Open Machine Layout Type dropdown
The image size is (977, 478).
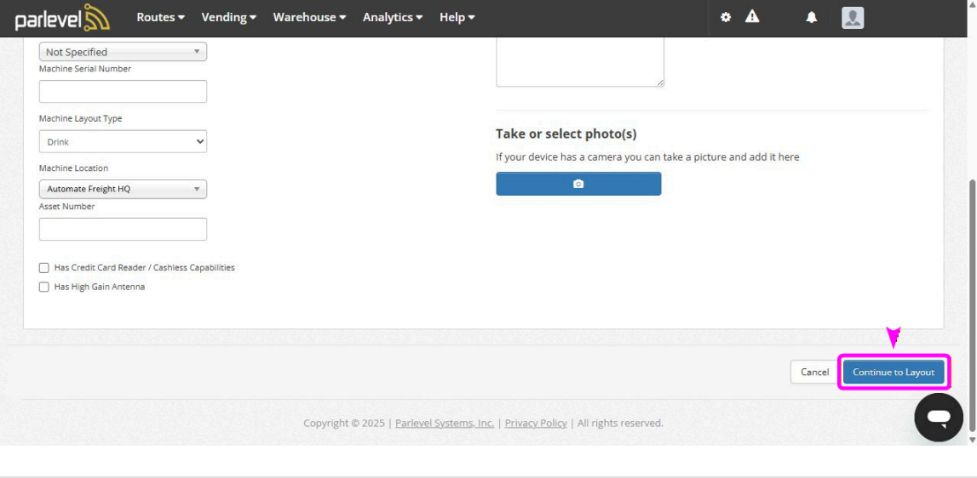point(123,142)
